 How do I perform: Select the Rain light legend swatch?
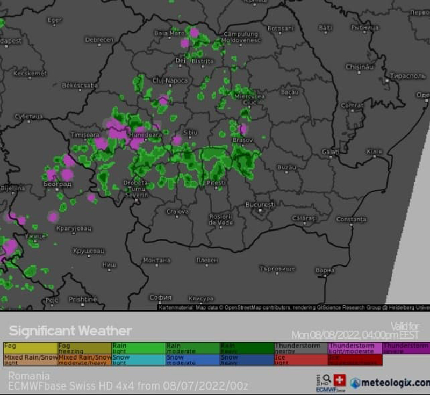[x=139, y=348]
